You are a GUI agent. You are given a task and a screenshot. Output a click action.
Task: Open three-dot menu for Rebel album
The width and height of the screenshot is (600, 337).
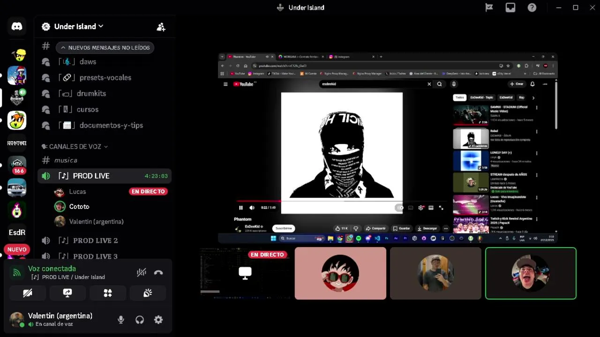click(537, 132)
